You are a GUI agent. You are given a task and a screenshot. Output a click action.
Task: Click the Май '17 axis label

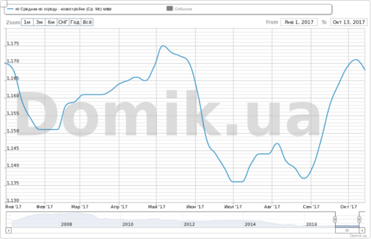[157, 207]
